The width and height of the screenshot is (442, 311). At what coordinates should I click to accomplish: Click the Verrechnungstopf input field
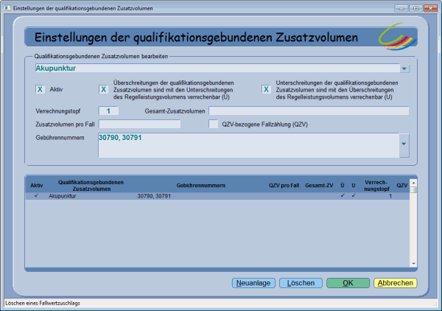click(x=108, y=111)
